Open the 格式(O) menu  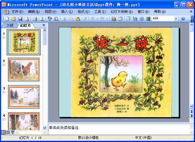(x=84, y=12)
